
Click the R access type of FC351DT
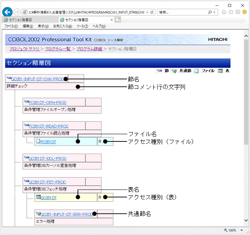tap(100, 141)
